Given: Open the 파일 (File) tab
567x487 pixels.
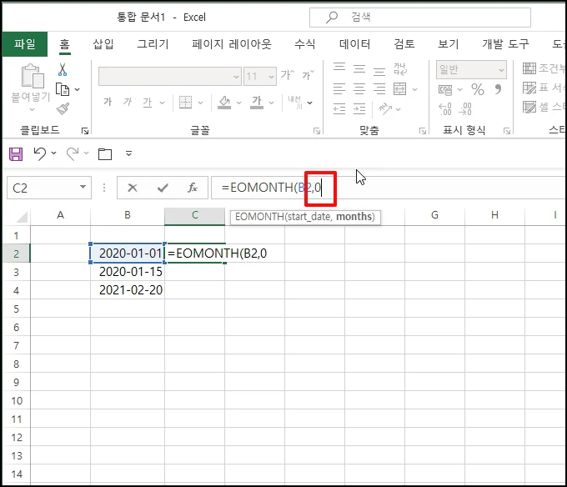Looking at the screenshot, I should pyautogui.click(x=24, y=43).
